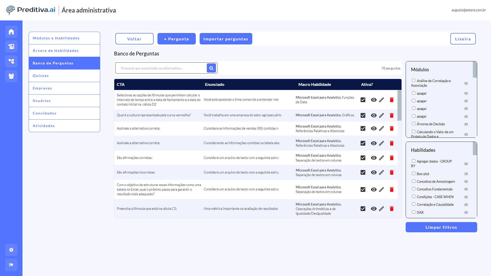Click the Preditiva.ai logo

pos(31,10)
